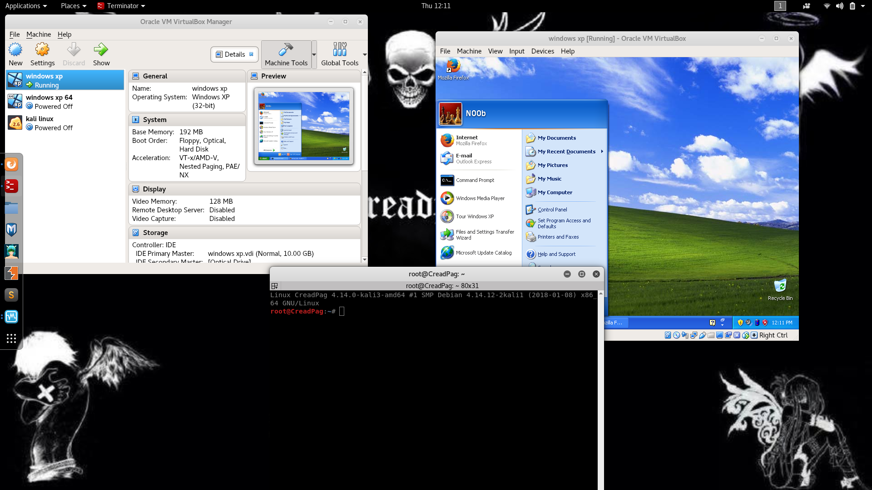Open Metasploit from the dock
This screenshot has width=872, height=490.
11,230
